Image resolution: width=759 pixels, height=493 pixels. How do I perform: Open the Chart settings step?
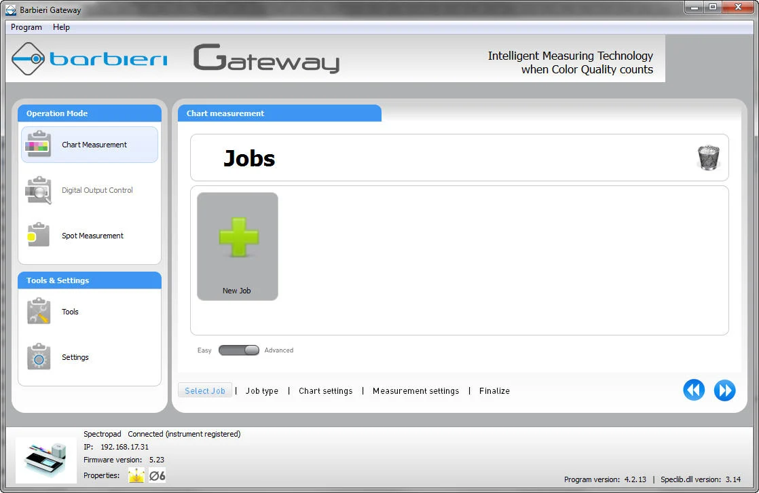tap(325, 390)
